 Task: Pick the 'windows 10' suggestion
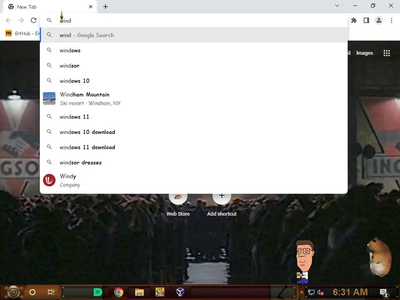pyautogui.click(x=194, y=81)
